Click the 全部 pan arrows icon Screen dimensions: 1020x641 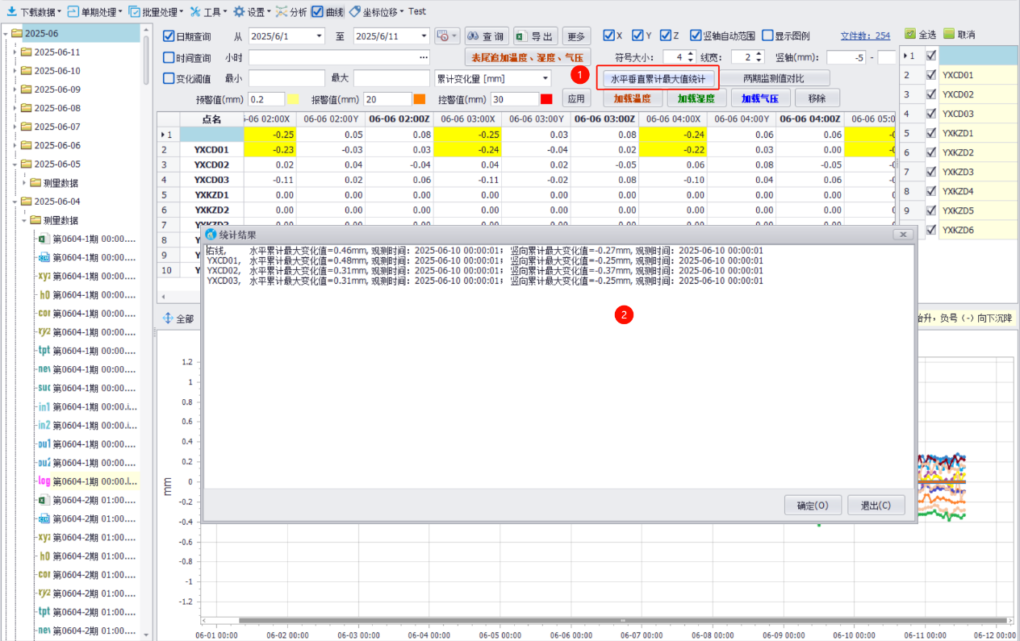169,318
